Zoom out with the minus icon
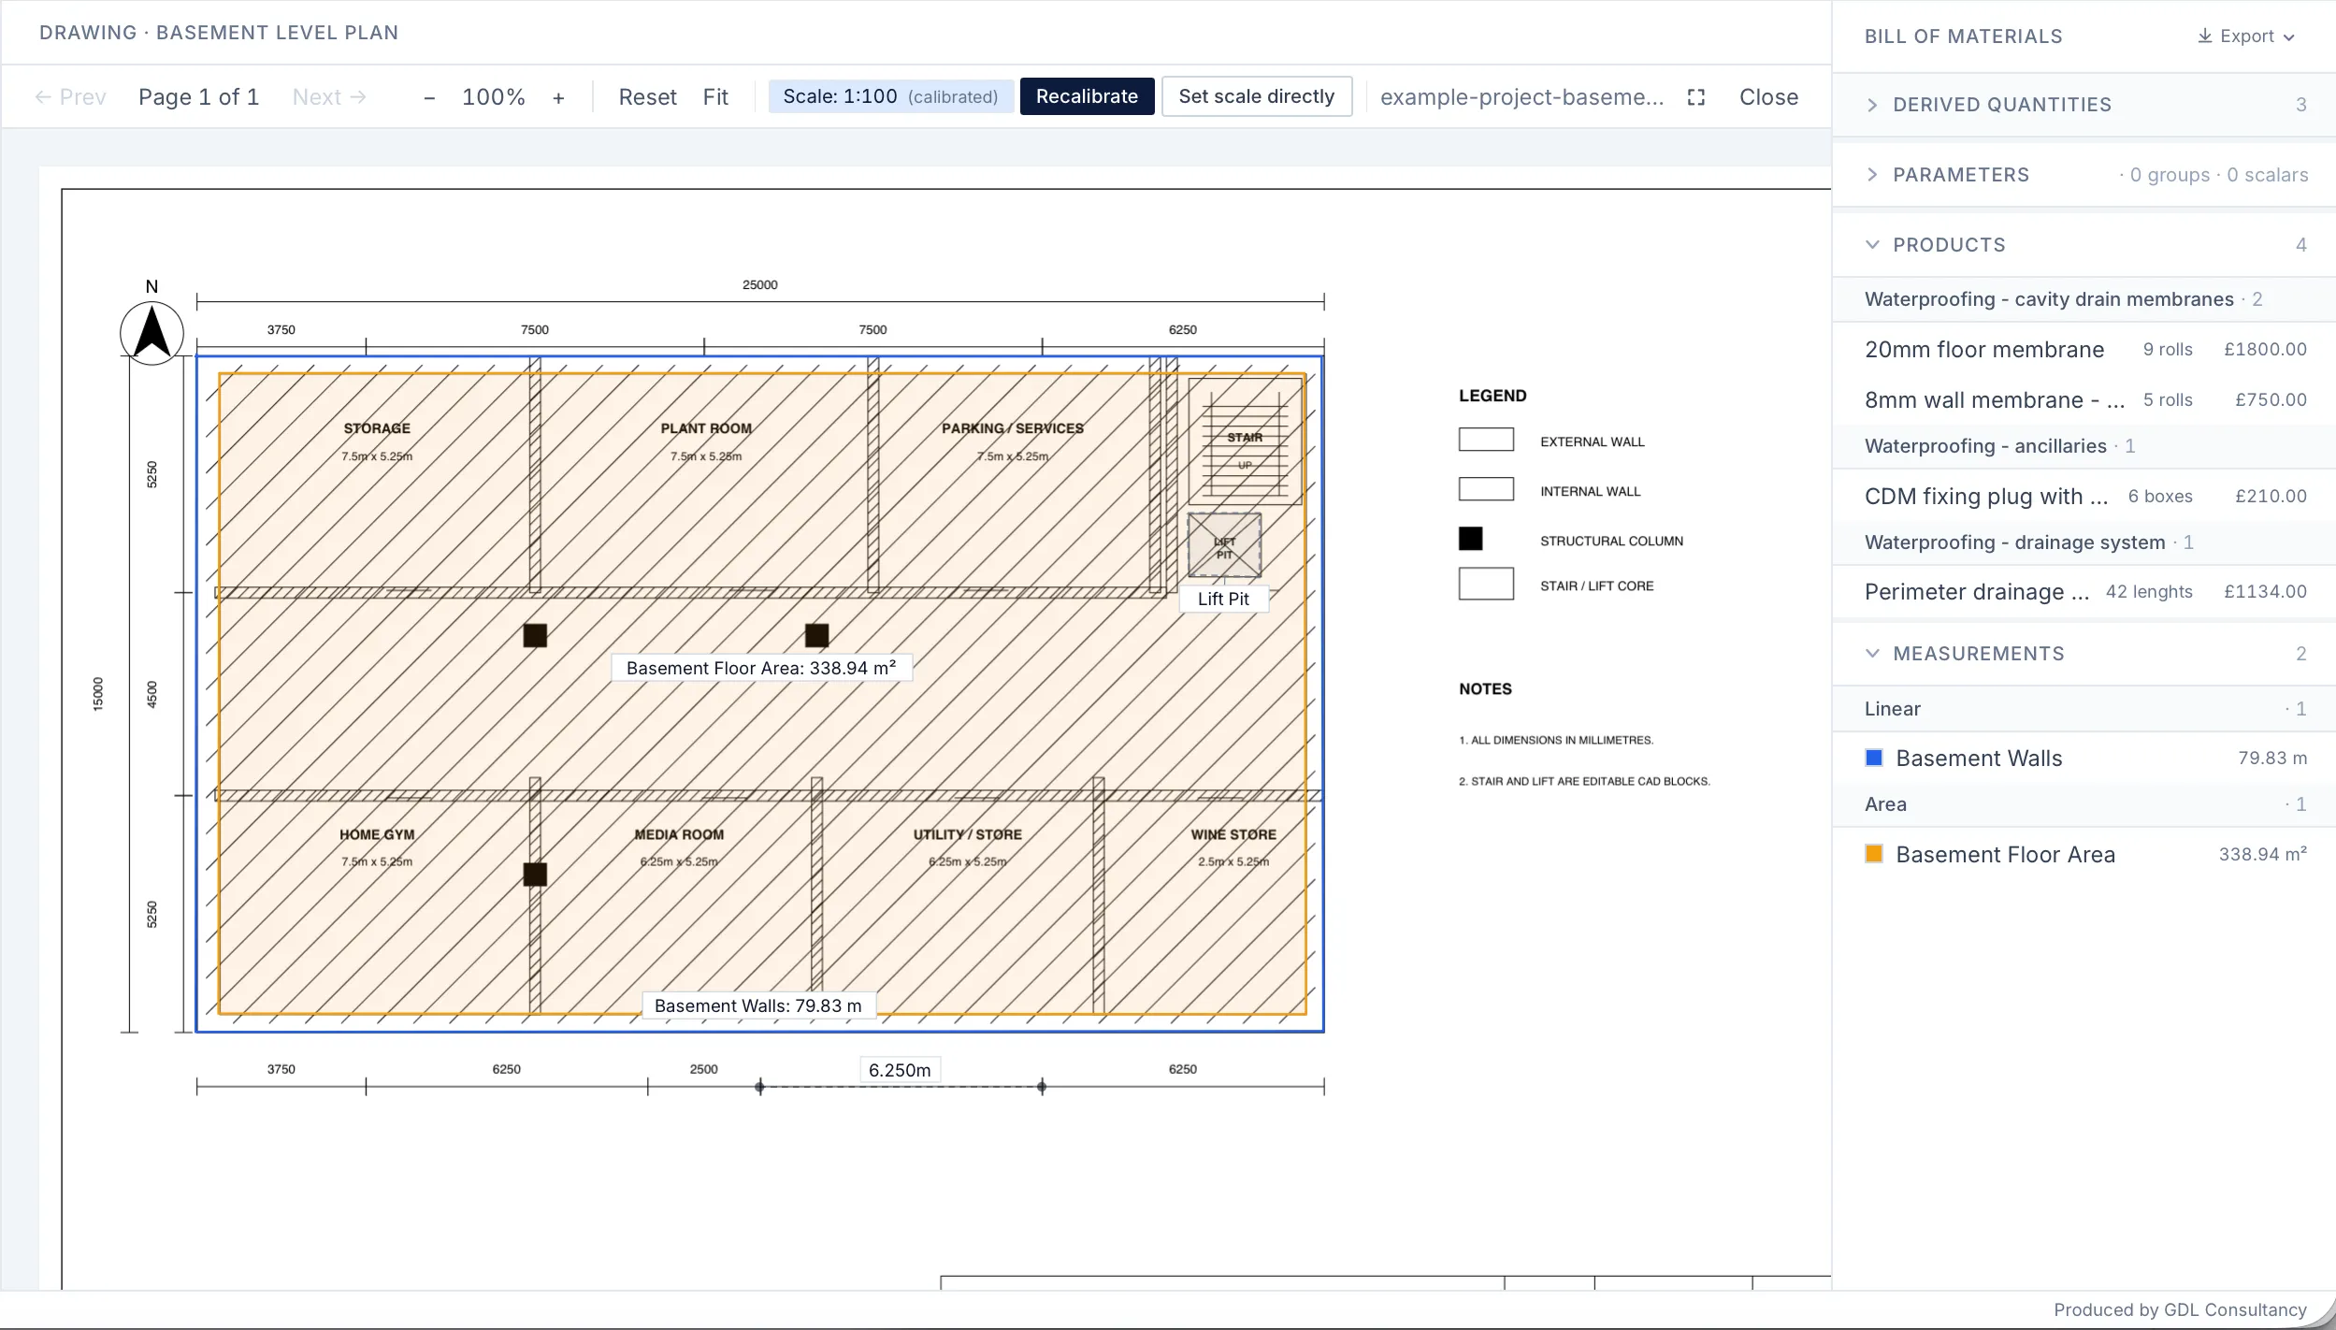The width and height of the screenshot is (2336, 1330). [429, 97]
